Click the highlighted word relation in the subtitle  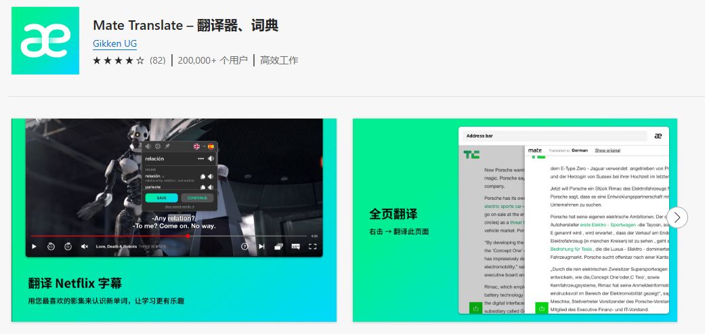click(x=181, y=218)
